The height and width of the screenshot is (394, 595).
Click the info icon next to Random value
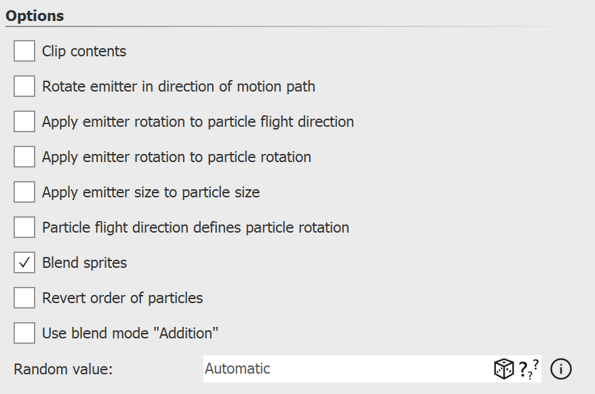click(560, 368)
